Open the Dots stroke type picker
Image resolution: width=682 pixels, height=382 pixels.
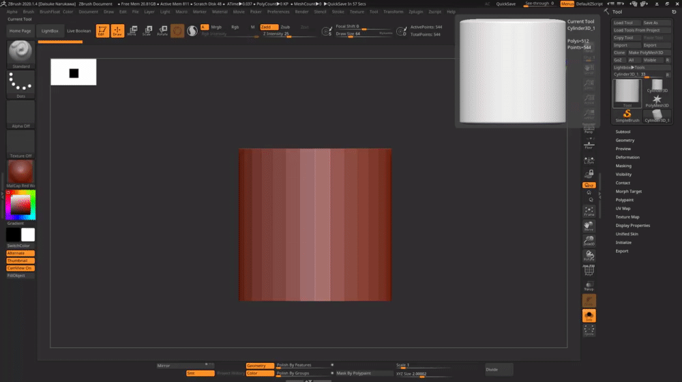[x=20, y=85]
